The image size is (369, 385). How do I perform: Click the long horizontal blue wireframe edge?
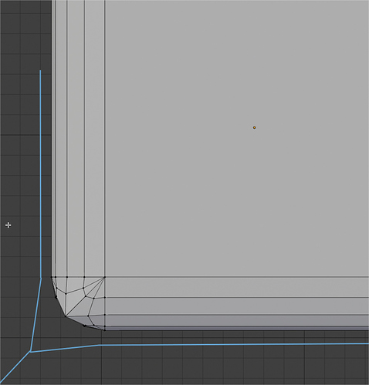point(234,344)
